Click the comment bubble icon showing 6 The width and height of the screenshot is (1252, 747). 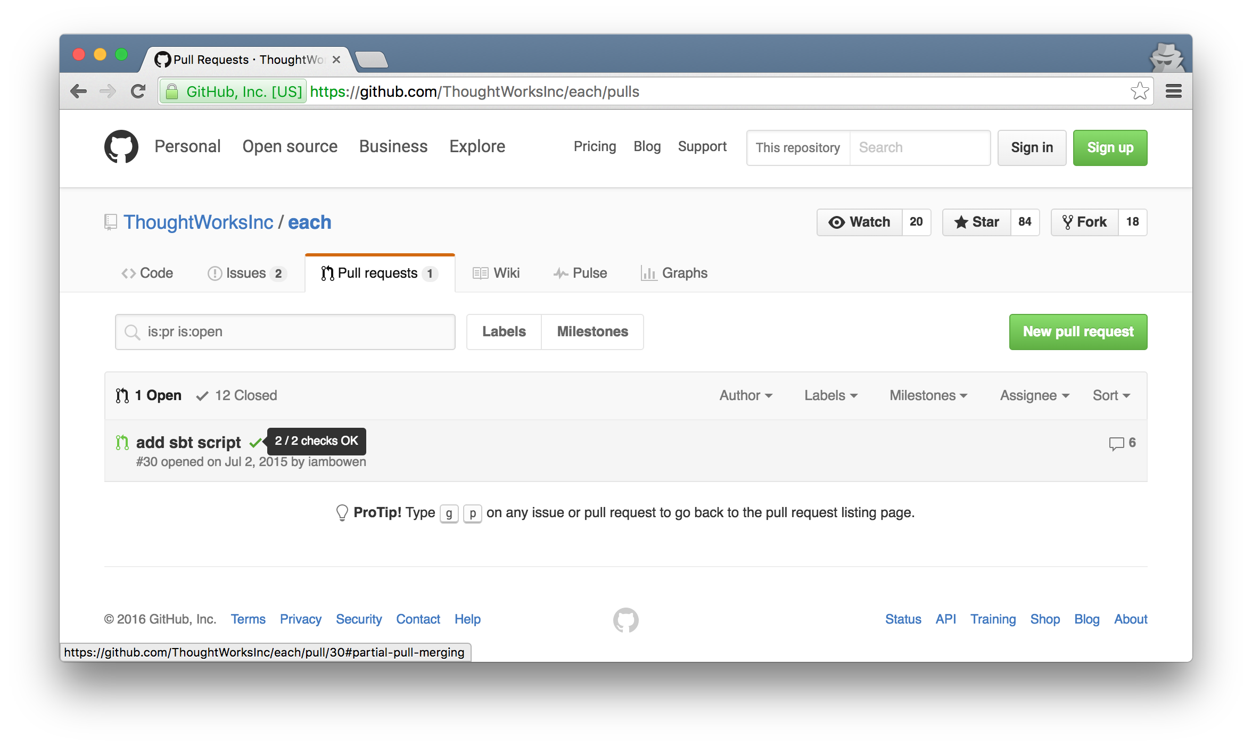pyautogui.click(x=1116, y=443)
